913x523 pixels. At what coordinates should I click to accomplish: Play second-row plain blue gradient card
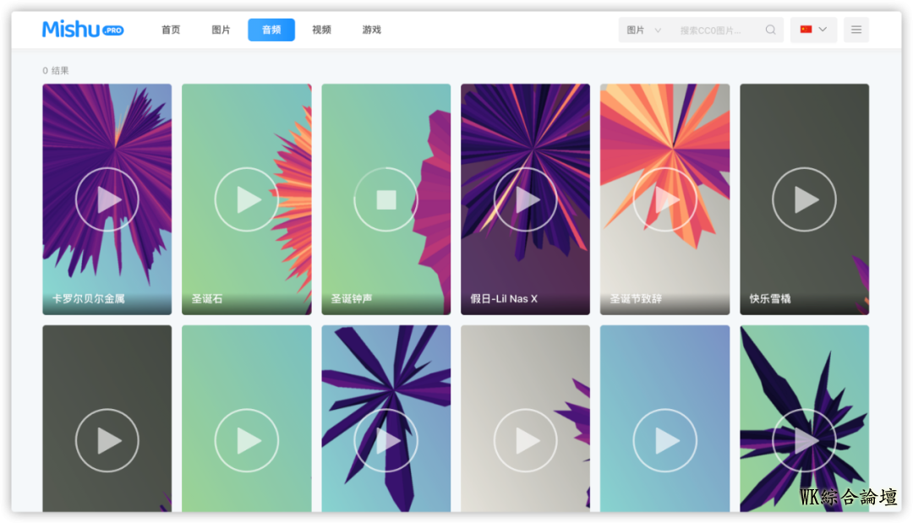[x=665, y=440]
